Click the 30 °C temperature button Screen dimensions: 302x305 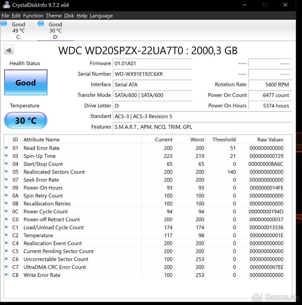point(26,120)
